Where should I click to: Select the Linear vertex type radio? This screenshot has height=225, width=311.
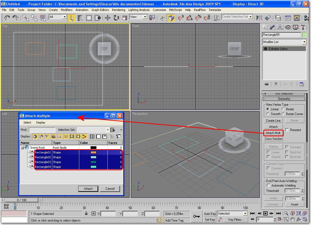(268, 109)
